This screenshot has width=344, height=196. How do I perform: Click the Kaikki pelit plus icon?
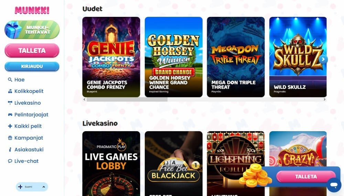click(x=10, y=126)
